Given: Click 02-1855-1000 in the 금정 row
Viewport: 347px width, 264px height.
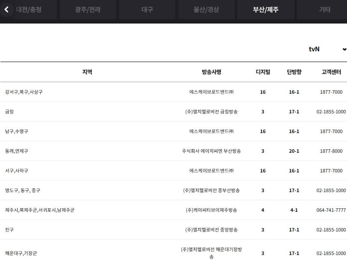Looking at the screenshot, I should [x=331, y=112].
